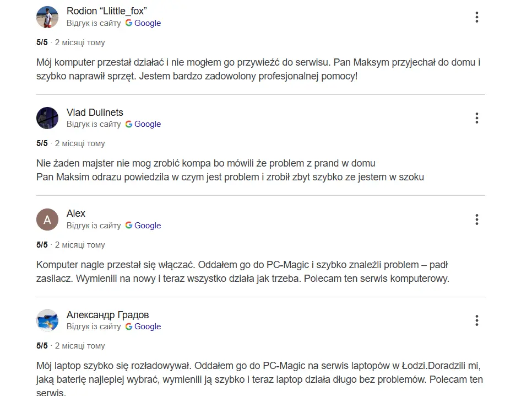Click Vlad Dulinets profile avatar

click(47, 118)
